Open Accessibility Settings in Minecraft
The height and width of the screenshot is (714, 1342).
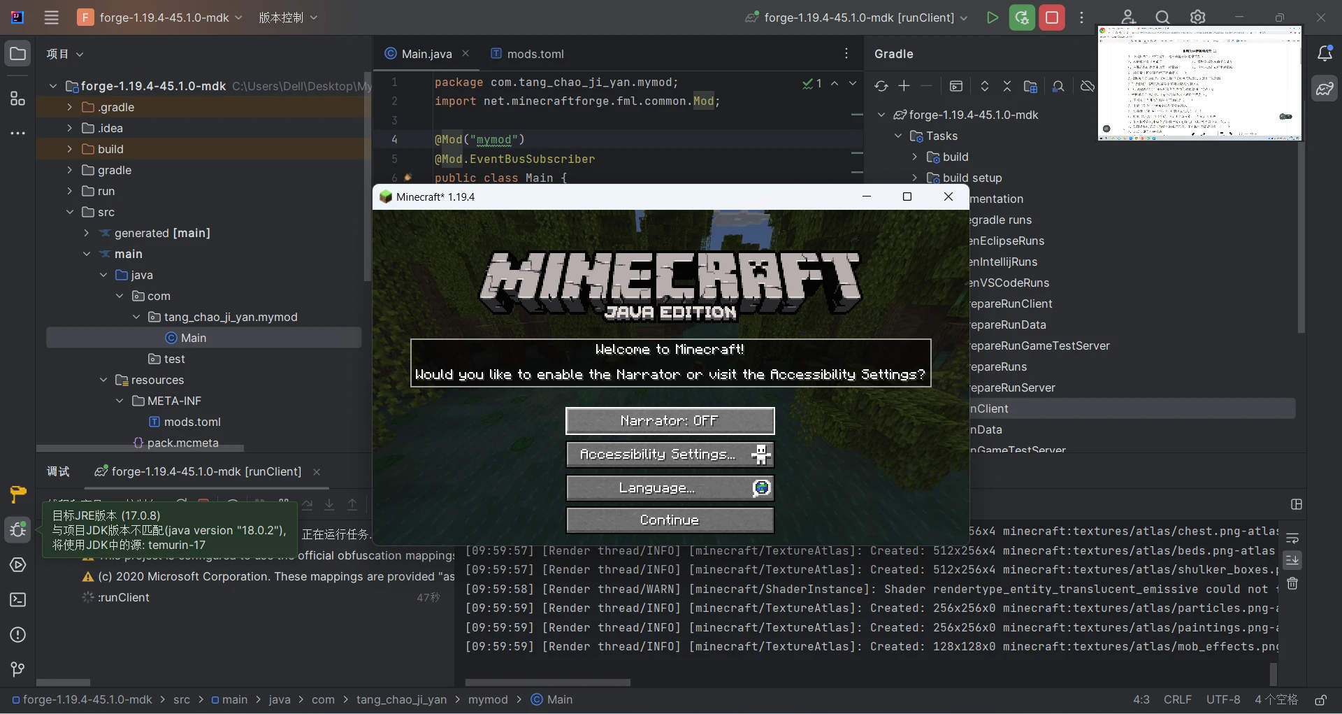(669, 454)
